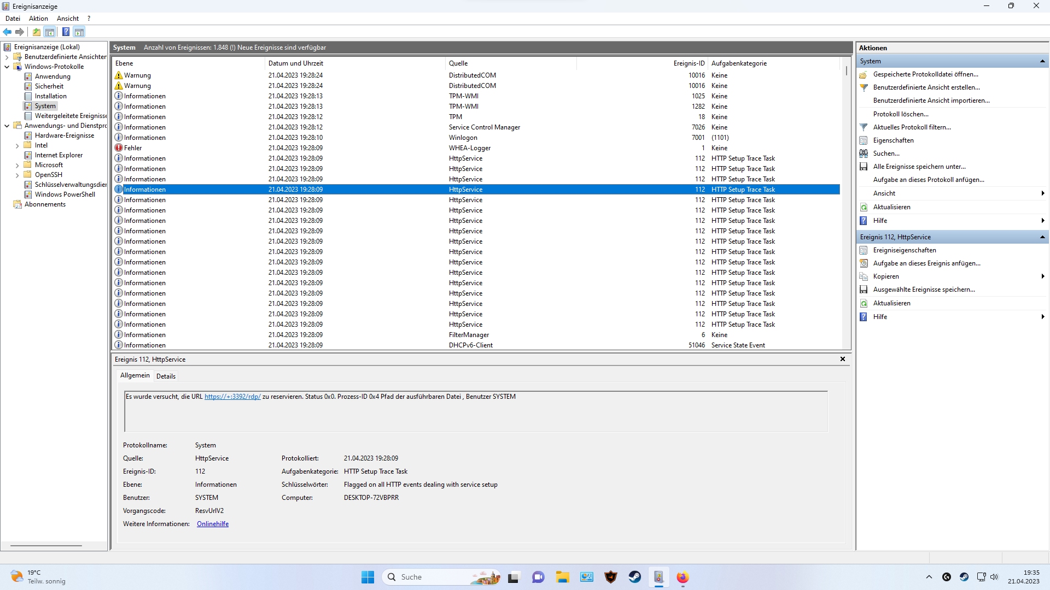Click the red Fehler icon of WHEA-Logger event
The width and height of the screenshot is (1050, 590).
click(x=119, y=148)
